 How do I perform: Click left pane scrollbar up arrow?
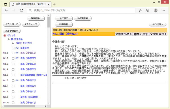(48, 16)
